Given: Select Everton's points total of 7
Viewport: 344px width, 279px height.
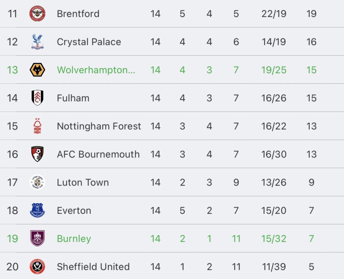Looking at the screenshot, I should (311, 211).
